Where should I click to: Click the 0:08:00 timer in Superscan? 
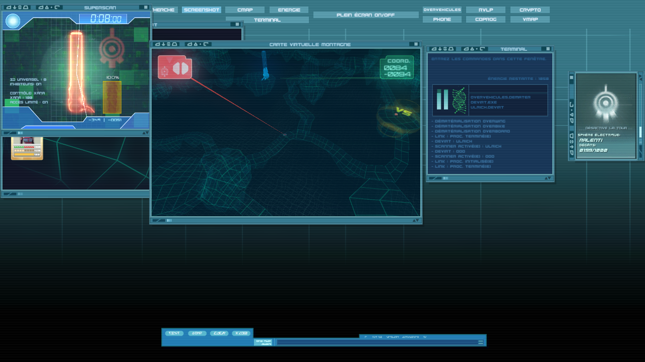click(103, 19)
